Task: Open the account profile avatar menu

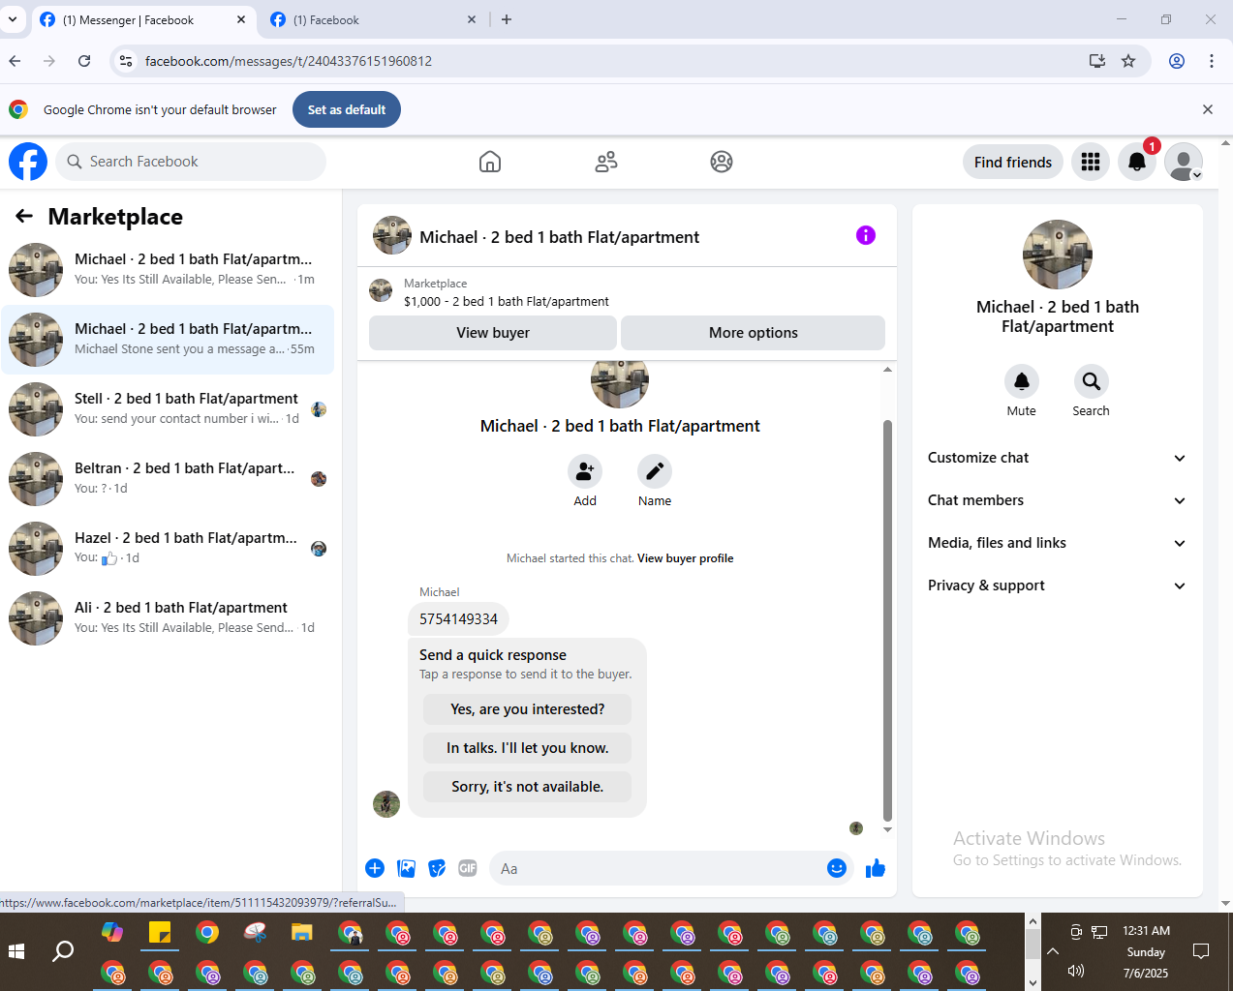Action: pyautogui.click(x=1184, y=162)
